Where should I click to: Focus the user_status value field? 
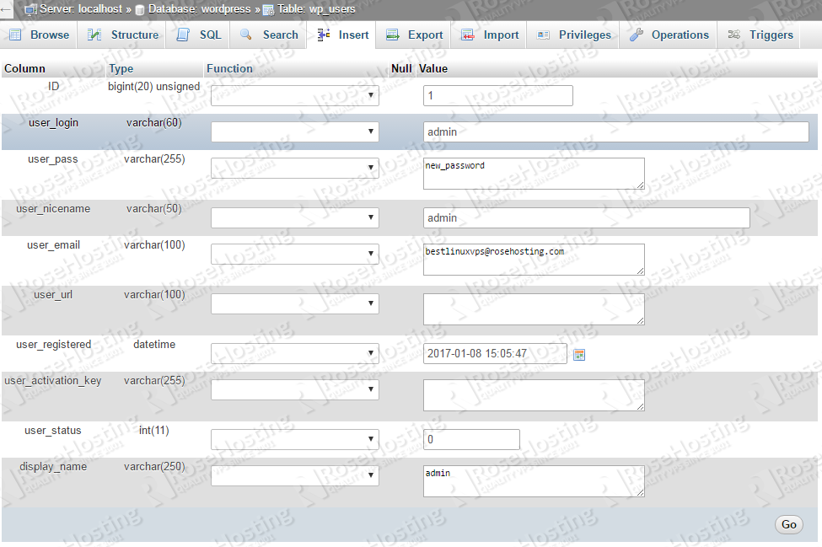[471, 439]
